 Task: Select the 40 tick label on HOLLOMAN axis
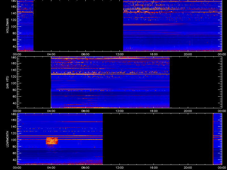click(15, 46)
